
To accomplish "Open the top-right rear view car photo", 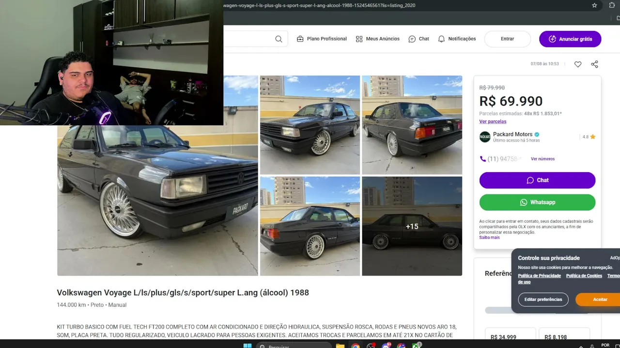I will tap(412, 125).
